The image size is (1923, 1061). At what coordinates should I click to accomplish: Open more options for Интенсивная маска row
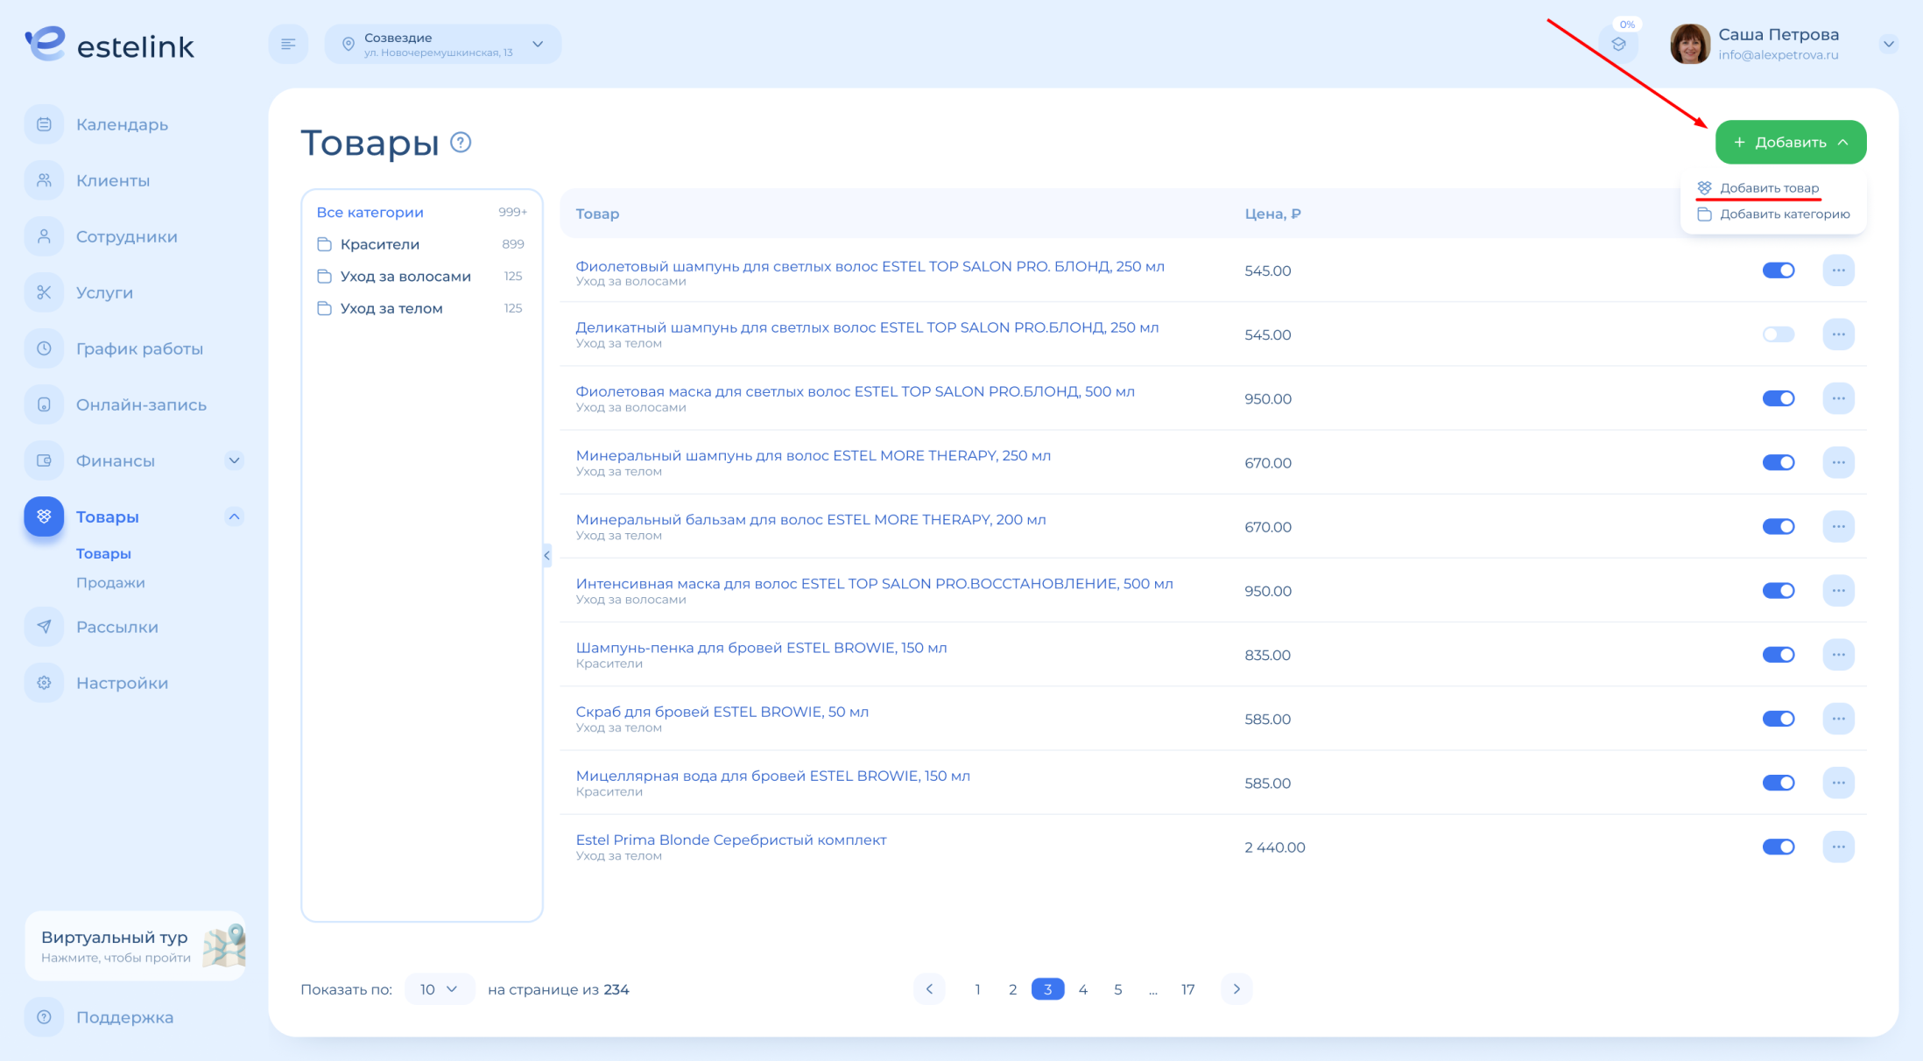pyautogui.click(x=1838, y=591)
